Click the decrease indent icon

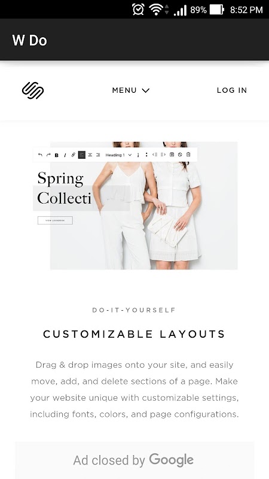click(155, 154)
